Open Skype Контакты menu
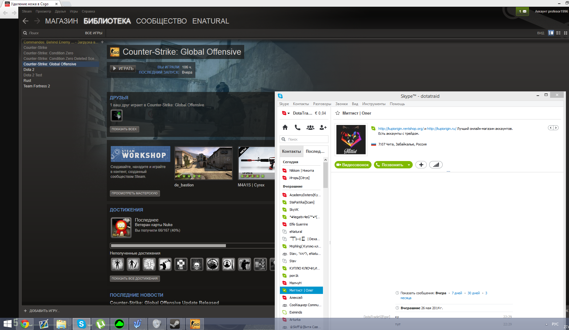 tap(301, 104)
